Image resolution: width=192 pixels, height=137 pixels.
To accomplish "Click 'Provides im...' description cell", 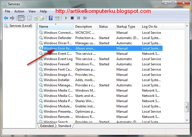I will pyautogui.click(x=85, y=75).
